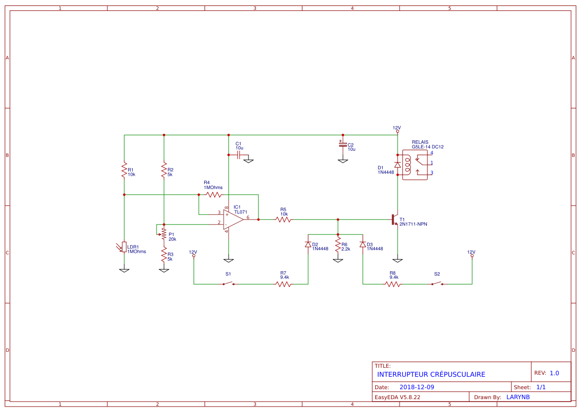This screenshot has width=581, height=412.
Task: Select the R5 10k resistor symbol
Action: click(x=283, y=219)
